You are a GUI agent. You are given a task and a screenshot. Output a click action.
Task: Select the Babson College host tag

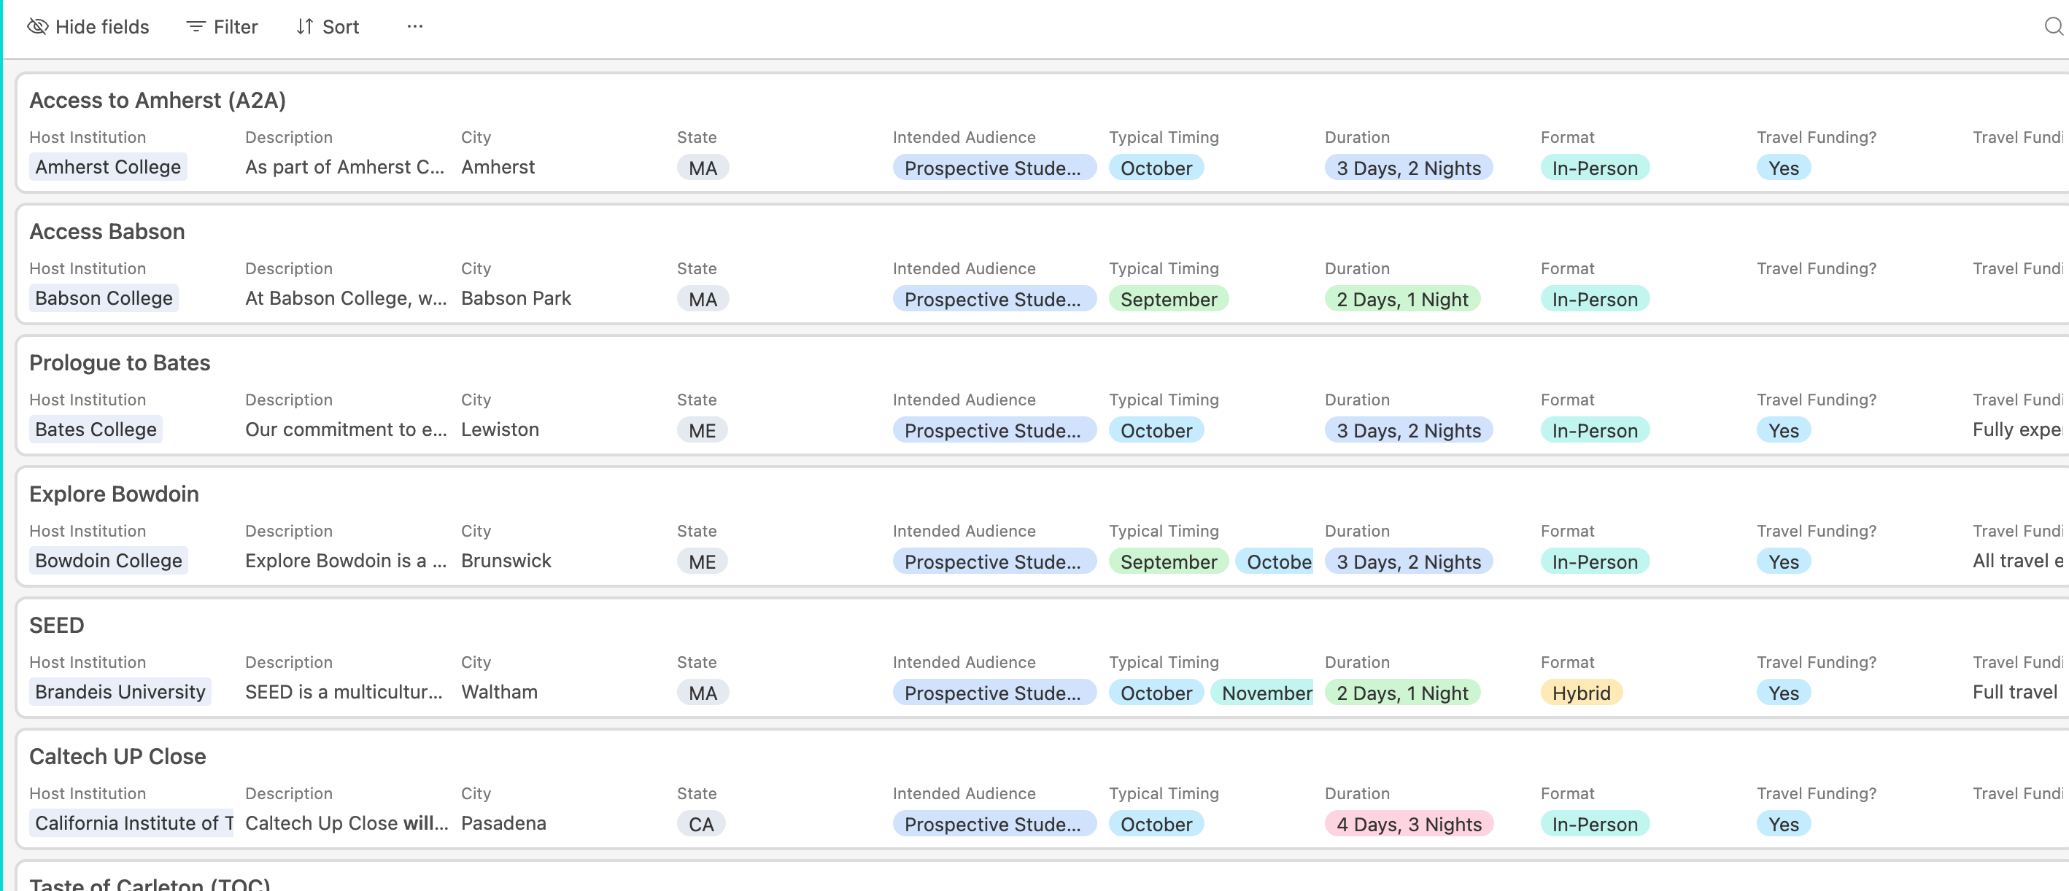(x=104, y=299)
